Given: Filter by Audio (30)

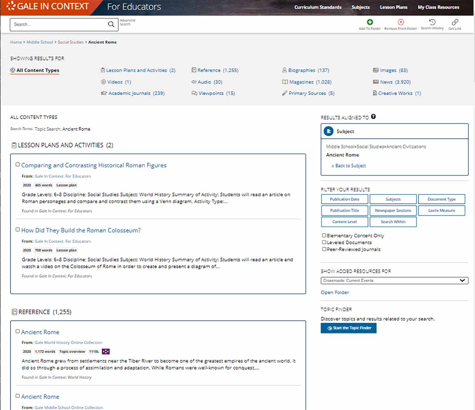Looking at the screenshot, I should coord(207,82).
